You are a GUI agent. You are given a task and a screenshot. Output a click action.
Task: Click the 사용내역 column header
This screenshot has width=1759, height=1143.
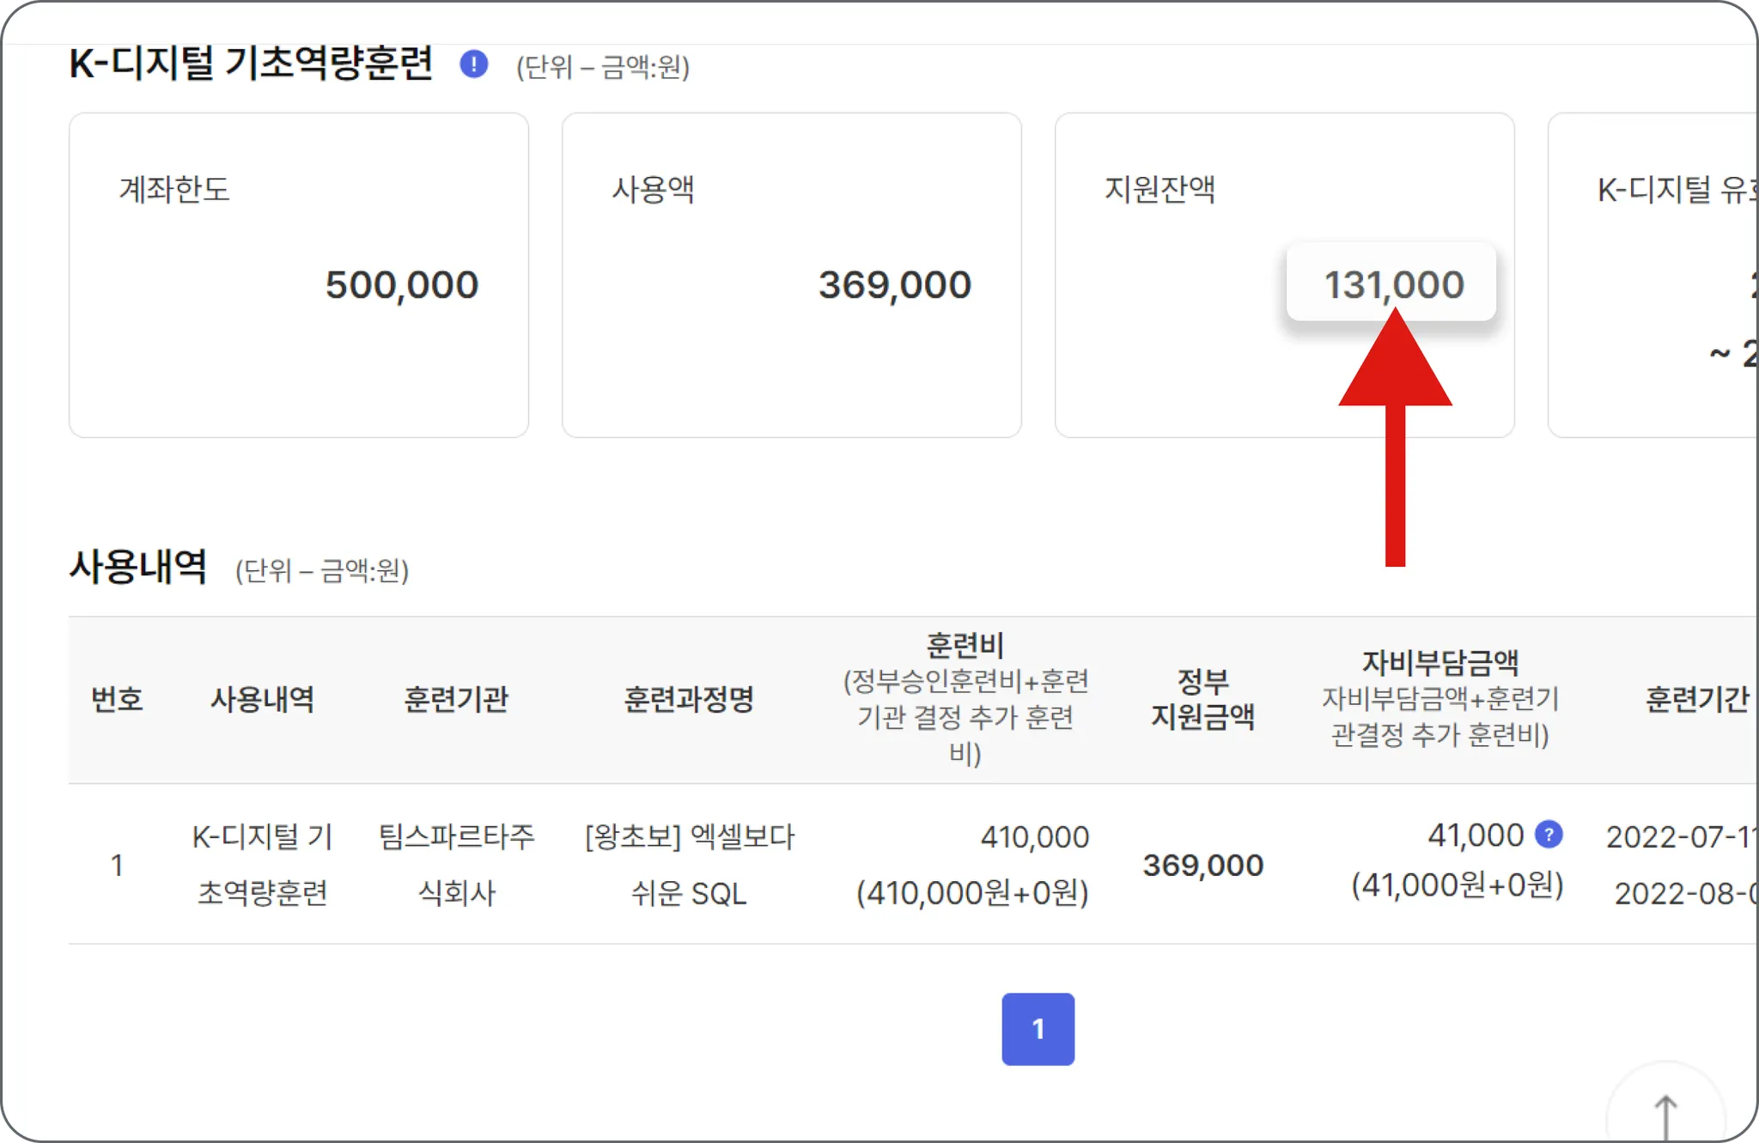pyautogui.click(x=262, y=699)
